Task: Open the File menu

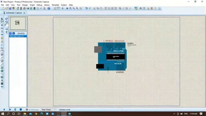Action: coord(2,5)
